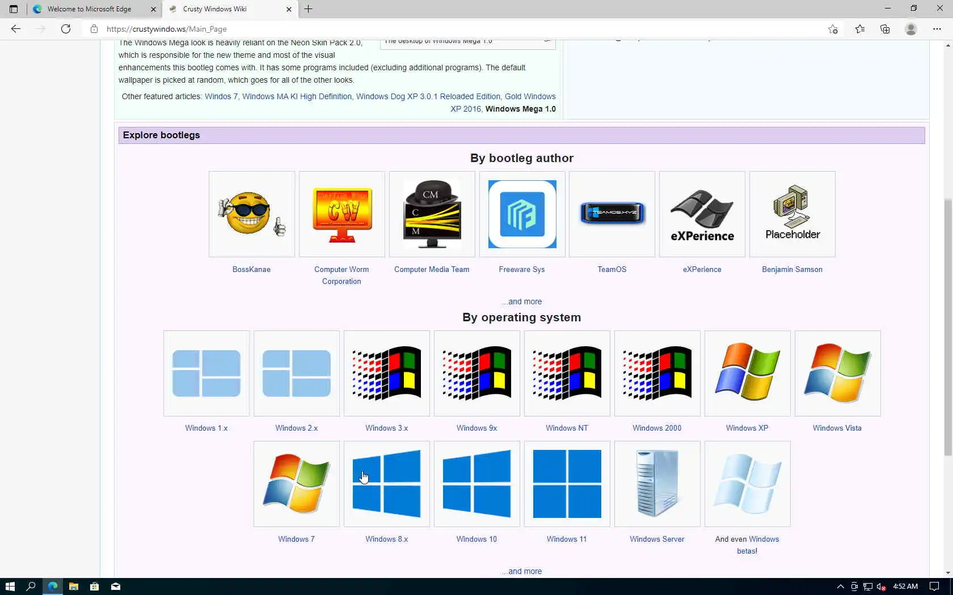
Task: Open the Windows 2000 flag icon
Action: pyautogui.click(x=657, y=373)
